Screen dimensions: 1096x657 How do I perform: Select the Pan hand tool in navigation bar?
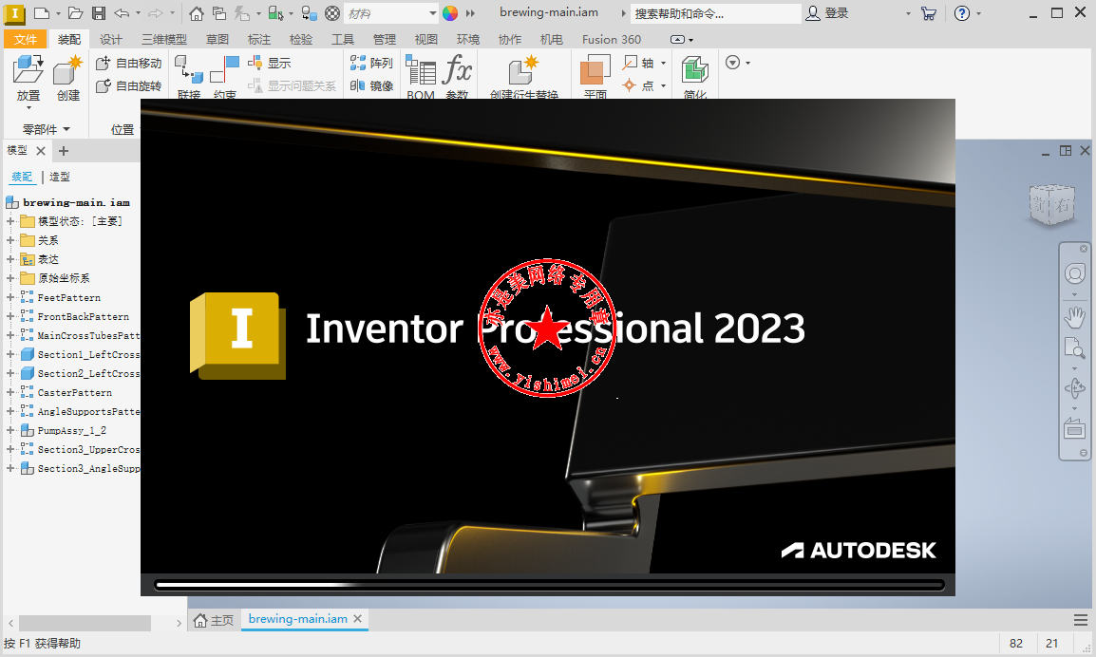pos(1074,316)
